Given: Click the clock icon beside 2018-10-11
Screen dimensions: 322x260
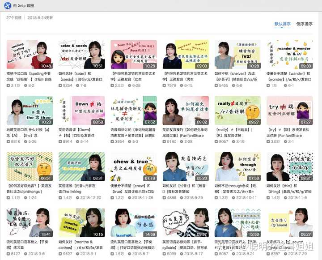Looking at the screenshot, I should coord(234,198).
